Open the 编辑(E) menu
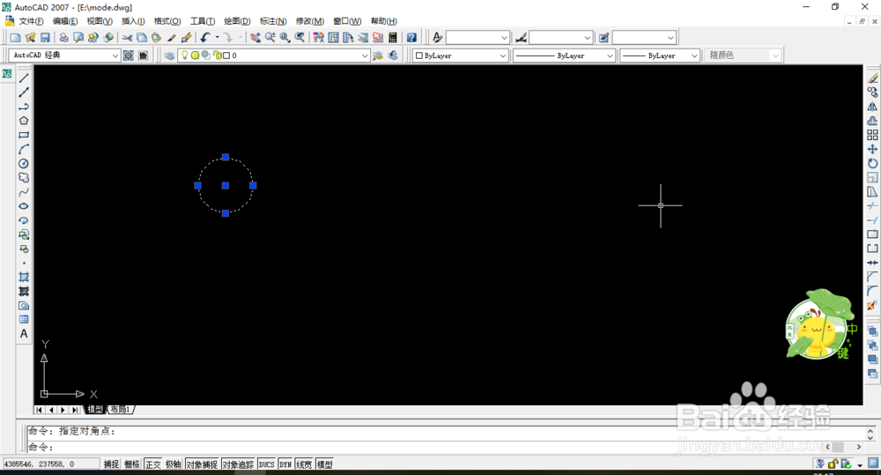881x475 pixels. tap(65, 21)
